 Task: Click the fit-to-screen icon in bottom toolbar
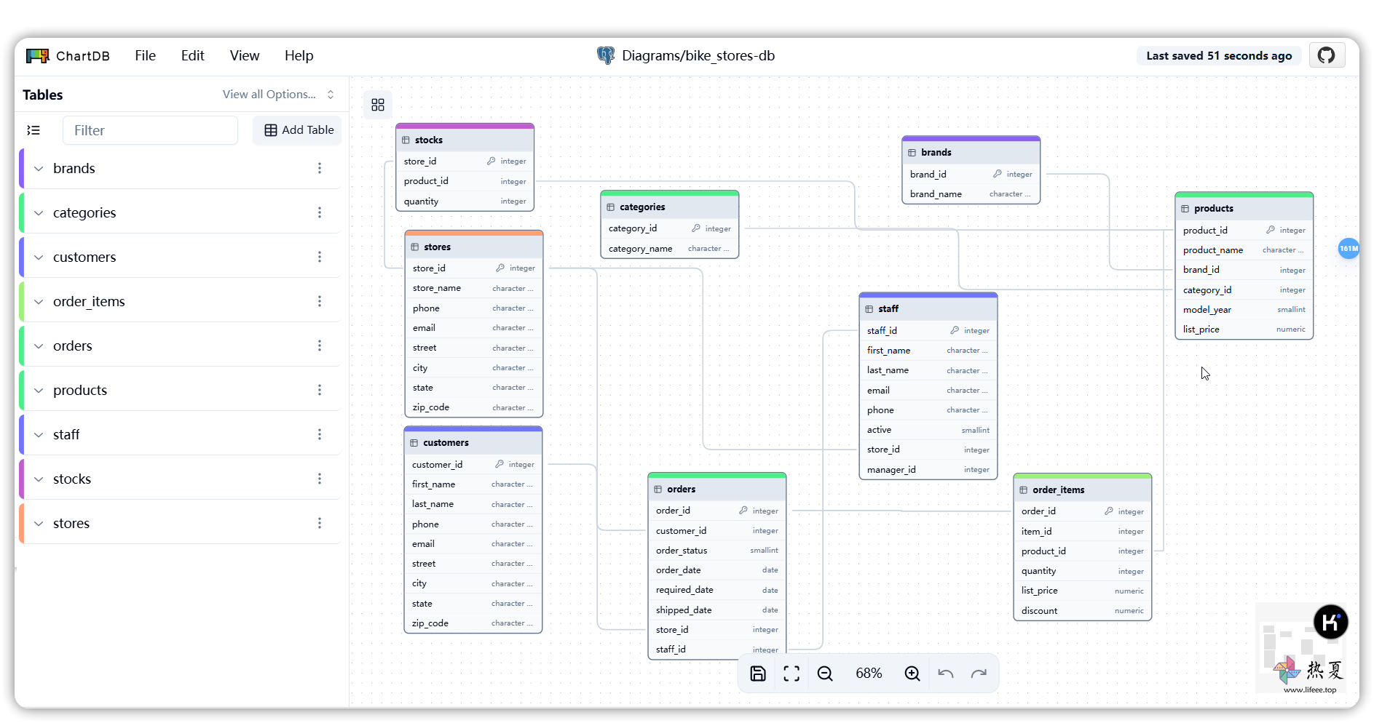pos(791,674)
